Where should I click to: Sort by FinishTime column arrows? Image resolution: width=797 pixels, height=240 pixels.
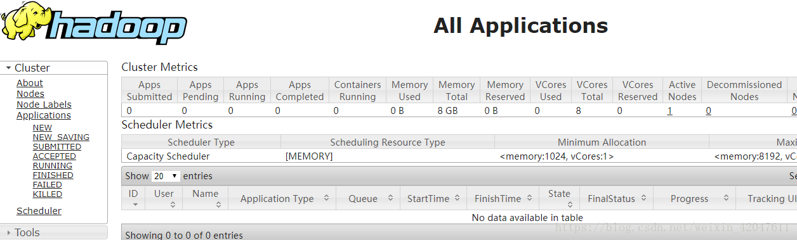530,198
